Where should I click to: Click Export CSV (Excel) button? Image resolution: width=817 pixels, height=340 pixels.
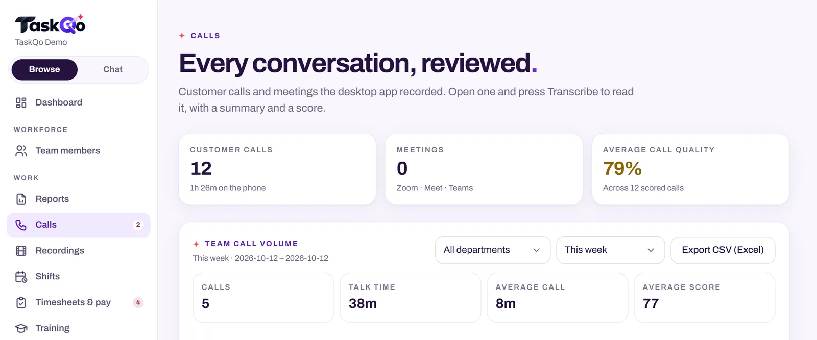click(x=723, y=250)
